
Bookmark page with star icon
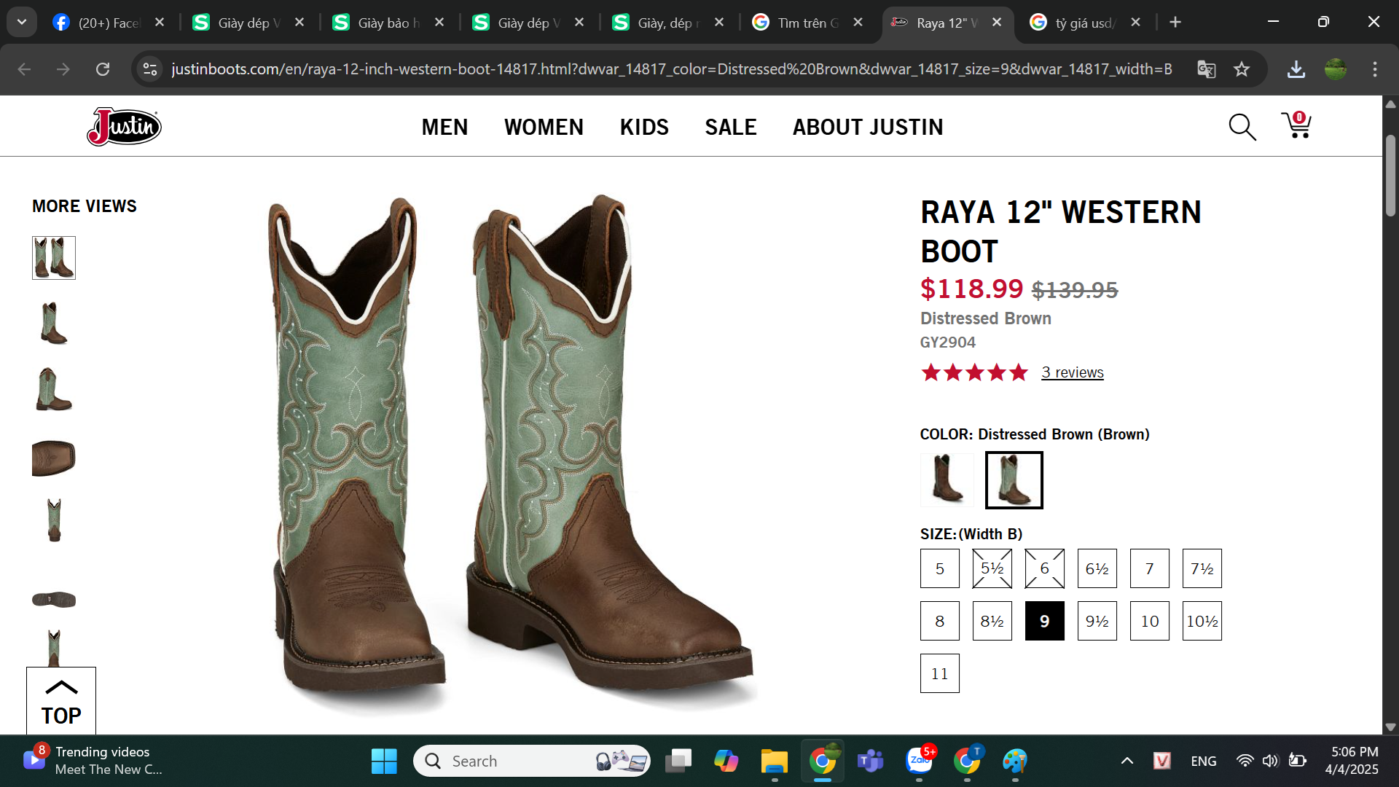(1242, 69)
